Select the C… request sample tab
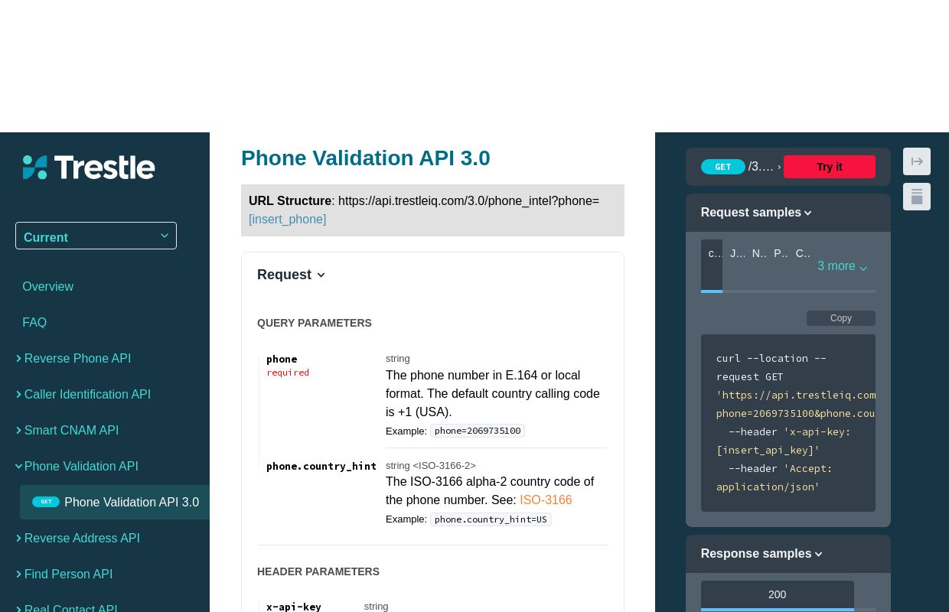 (802, 253)
